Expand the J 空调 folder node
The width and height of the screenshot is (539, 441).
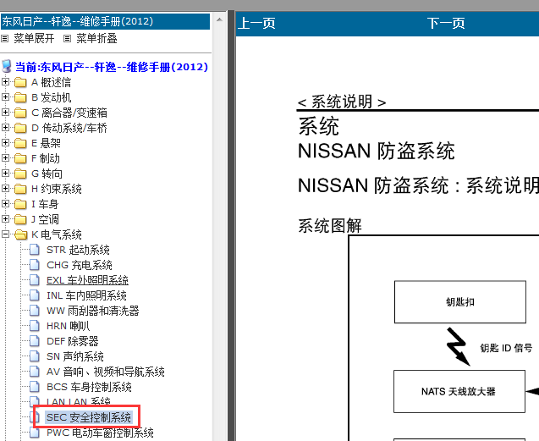(5, 218)
